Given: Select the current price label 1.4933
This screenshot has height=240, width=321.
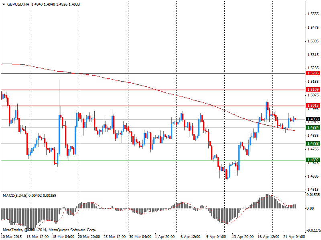Looking at the screenshot, I should pyautogui.click(x=313, y=119).
